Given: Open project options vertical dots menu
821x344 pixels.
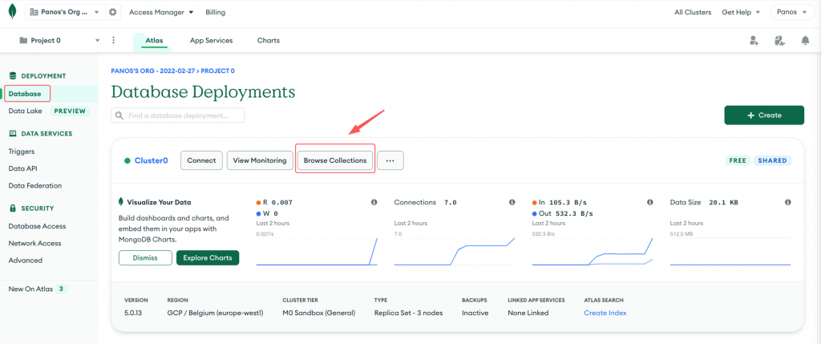Looking at the screenshot, I should tap(114, 40).
